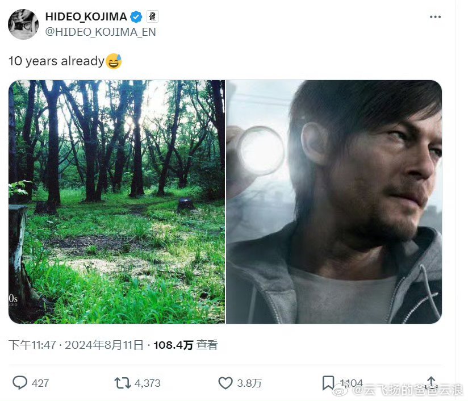Click the reply speech bubble icon
468x401 pixels.
[x=20, y=383]
